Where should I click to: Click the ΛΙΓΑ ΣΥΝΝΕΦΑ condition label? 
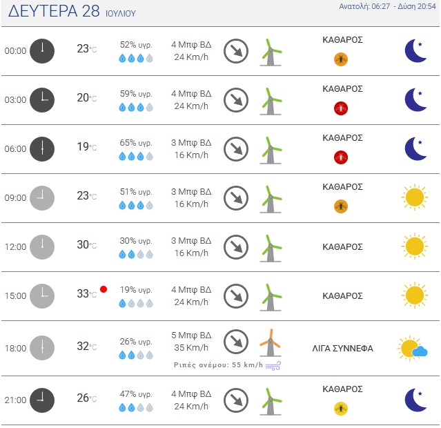342,349
